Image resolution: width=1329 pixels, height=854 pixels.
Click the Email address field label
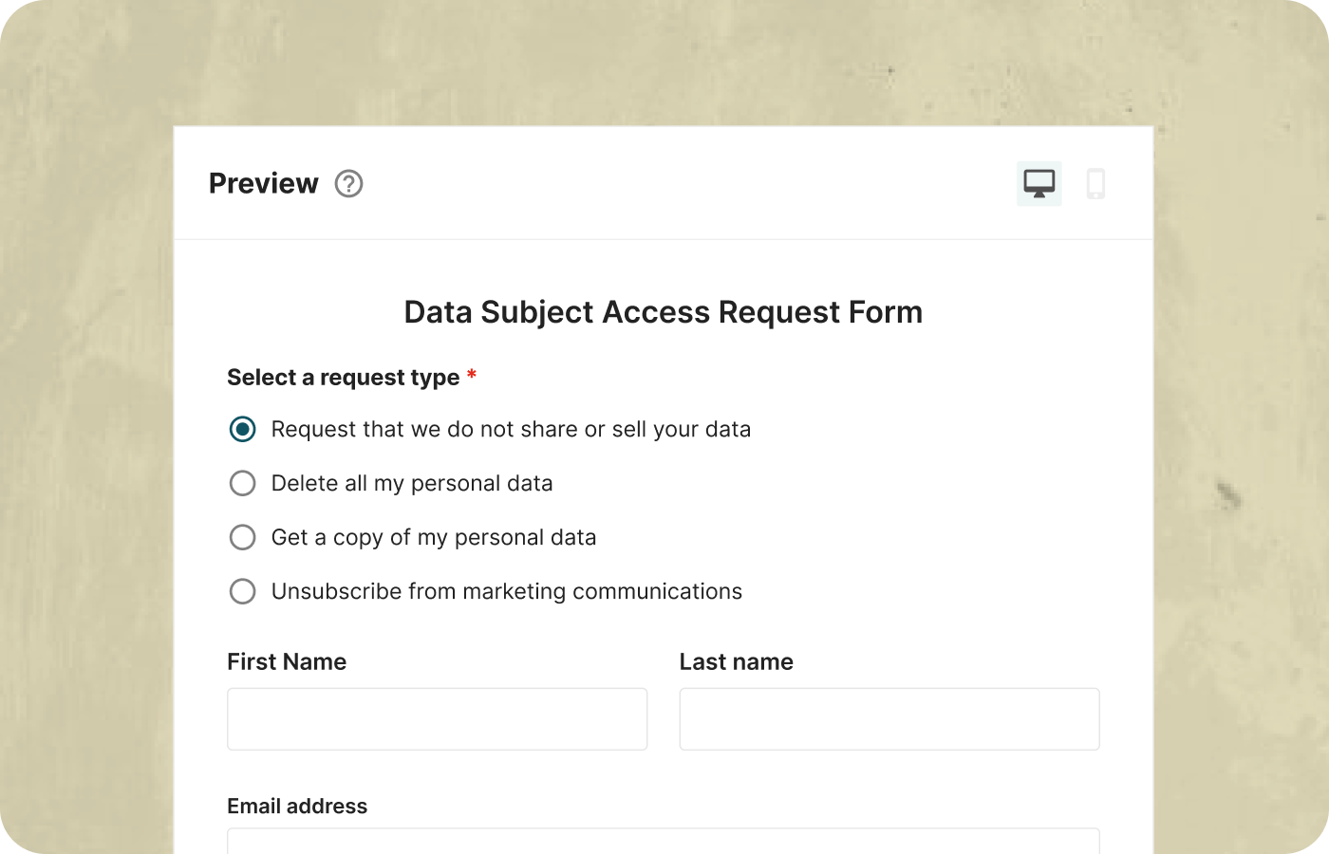click(x=296, y=806)
